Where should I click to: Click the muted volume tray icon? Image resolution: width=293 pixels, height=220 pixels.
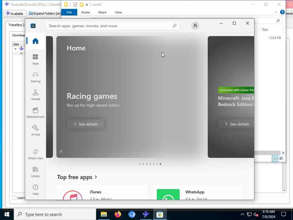[256, 215]
